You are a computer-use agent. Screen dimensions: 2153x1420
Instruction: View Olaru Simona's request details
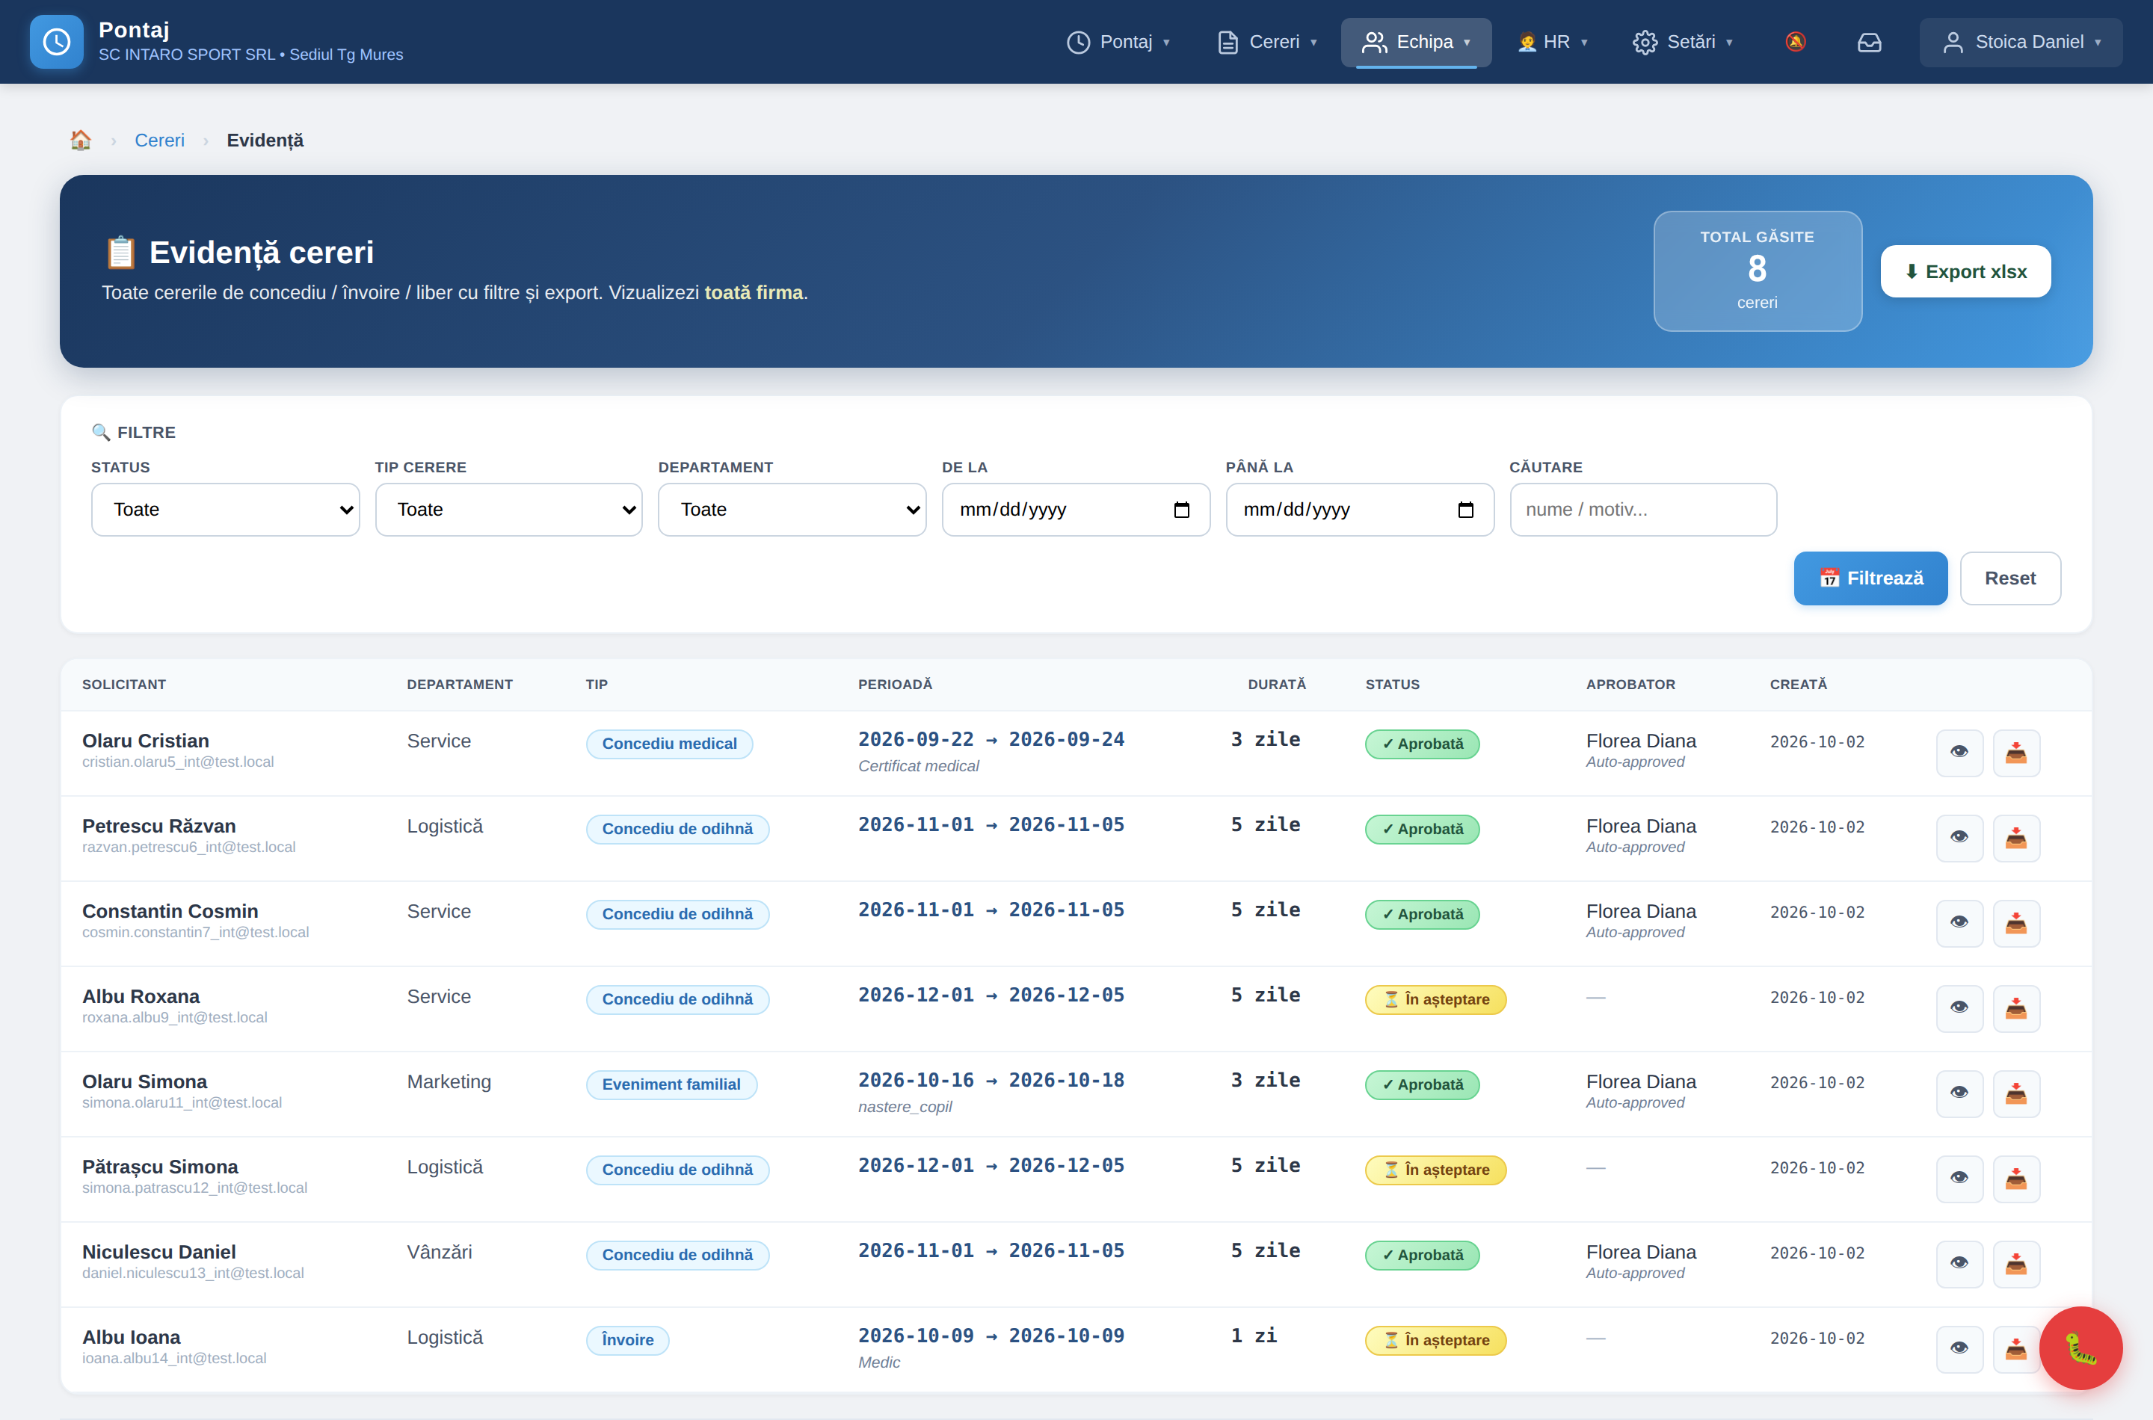[x=1959, y=1093]
